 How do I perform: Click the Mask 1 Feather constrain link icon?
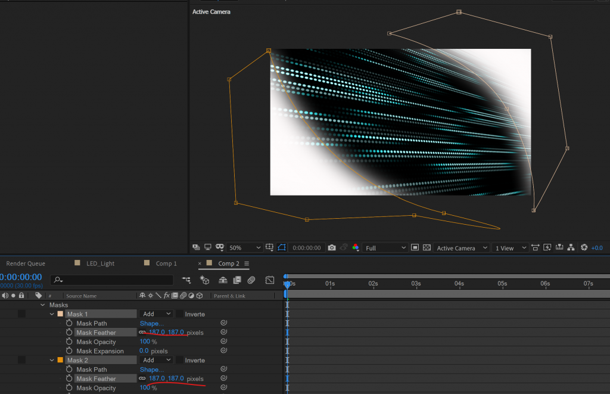point(142,333)
